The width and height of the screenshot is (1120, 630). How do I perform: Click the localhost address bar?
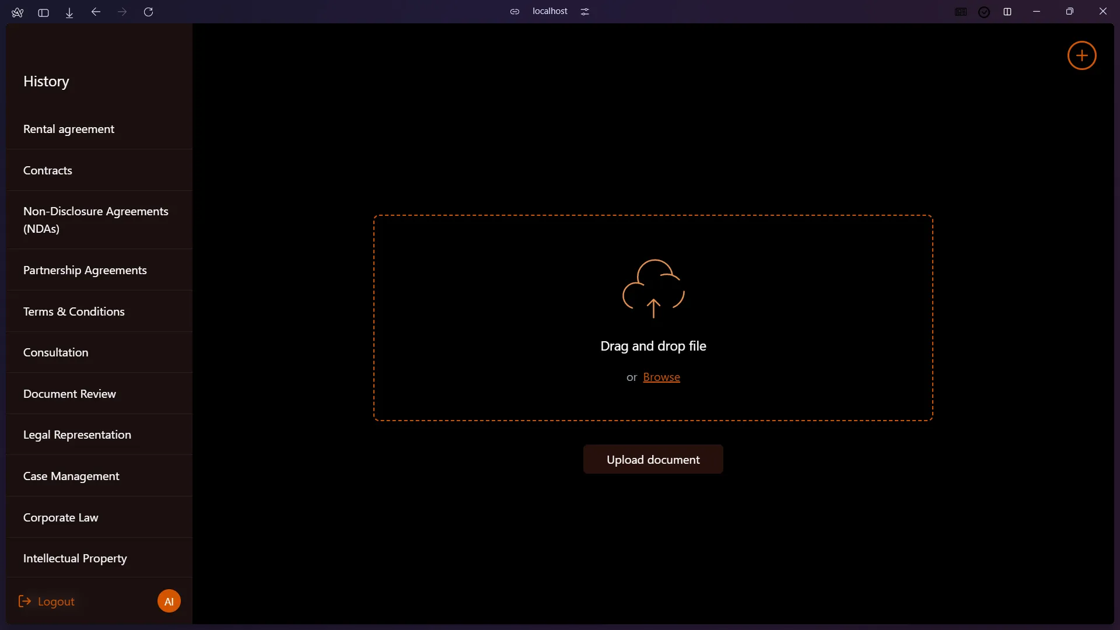click(549, 11)
